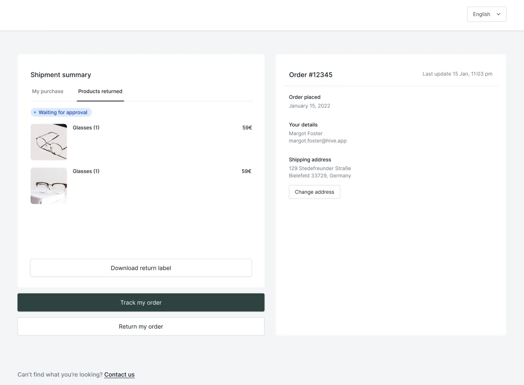
Task: Open the English language dropdown
Action: [486, 14]
